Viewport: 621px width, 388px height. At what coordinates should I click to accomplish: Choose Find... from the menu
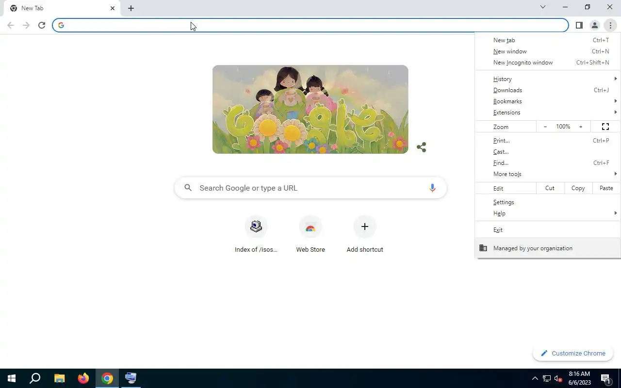click(548, 163)
